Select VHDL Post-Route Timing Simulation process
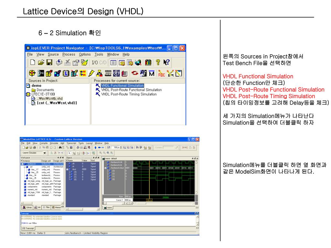The height and width of the screenshot is (248, 331). 129,94
